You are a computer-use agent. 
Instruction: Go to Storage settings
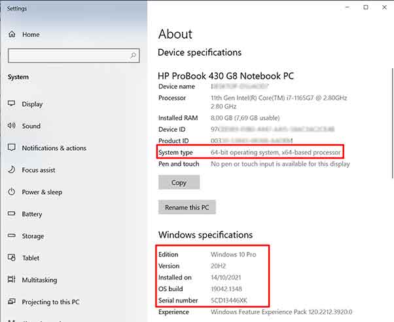point(33,236)
